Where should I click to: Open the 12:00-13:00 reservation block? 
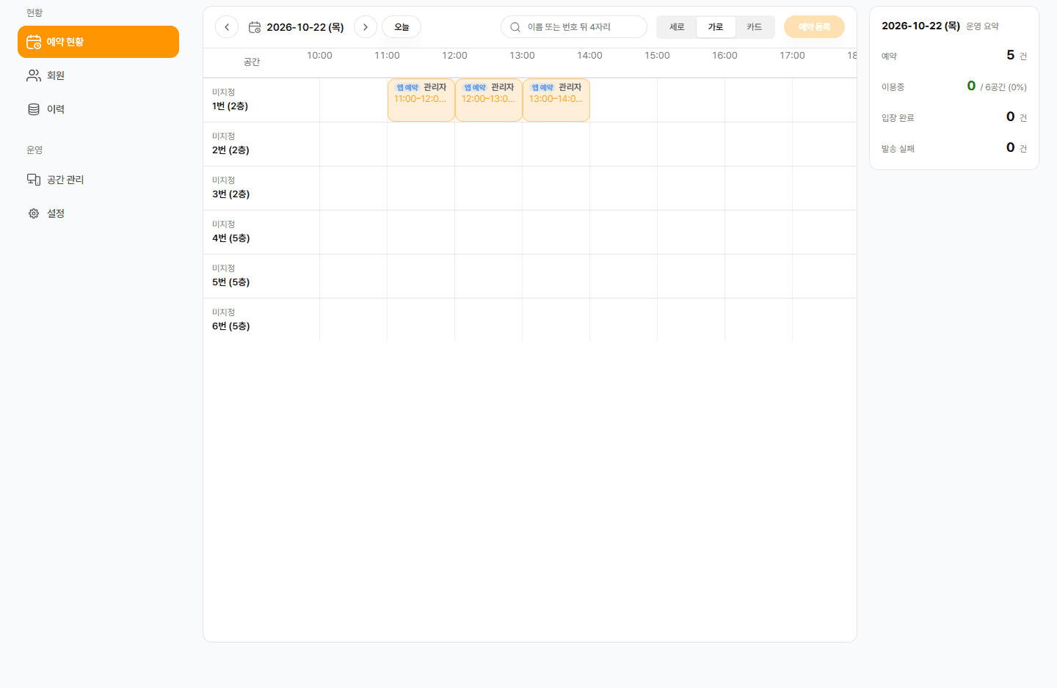point(489,100)
